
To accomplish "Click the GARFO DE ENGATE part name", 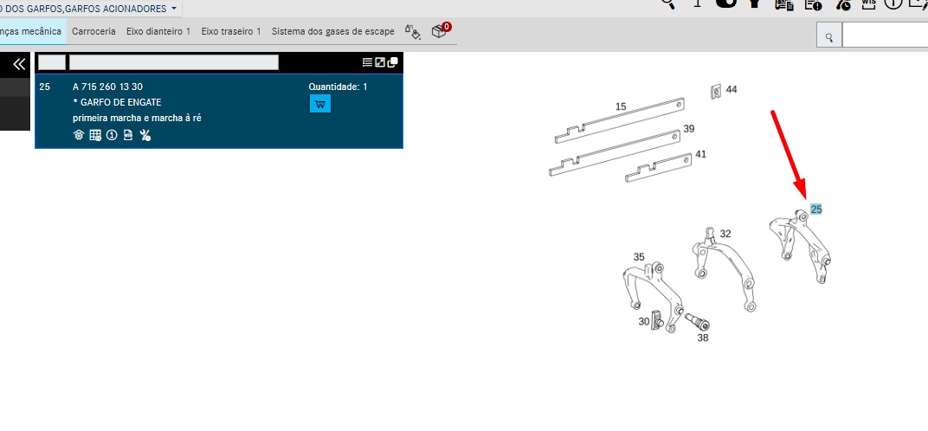I will tap(117, 102).
